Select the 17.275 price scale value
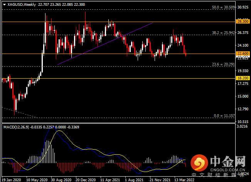 click(243, 83)
